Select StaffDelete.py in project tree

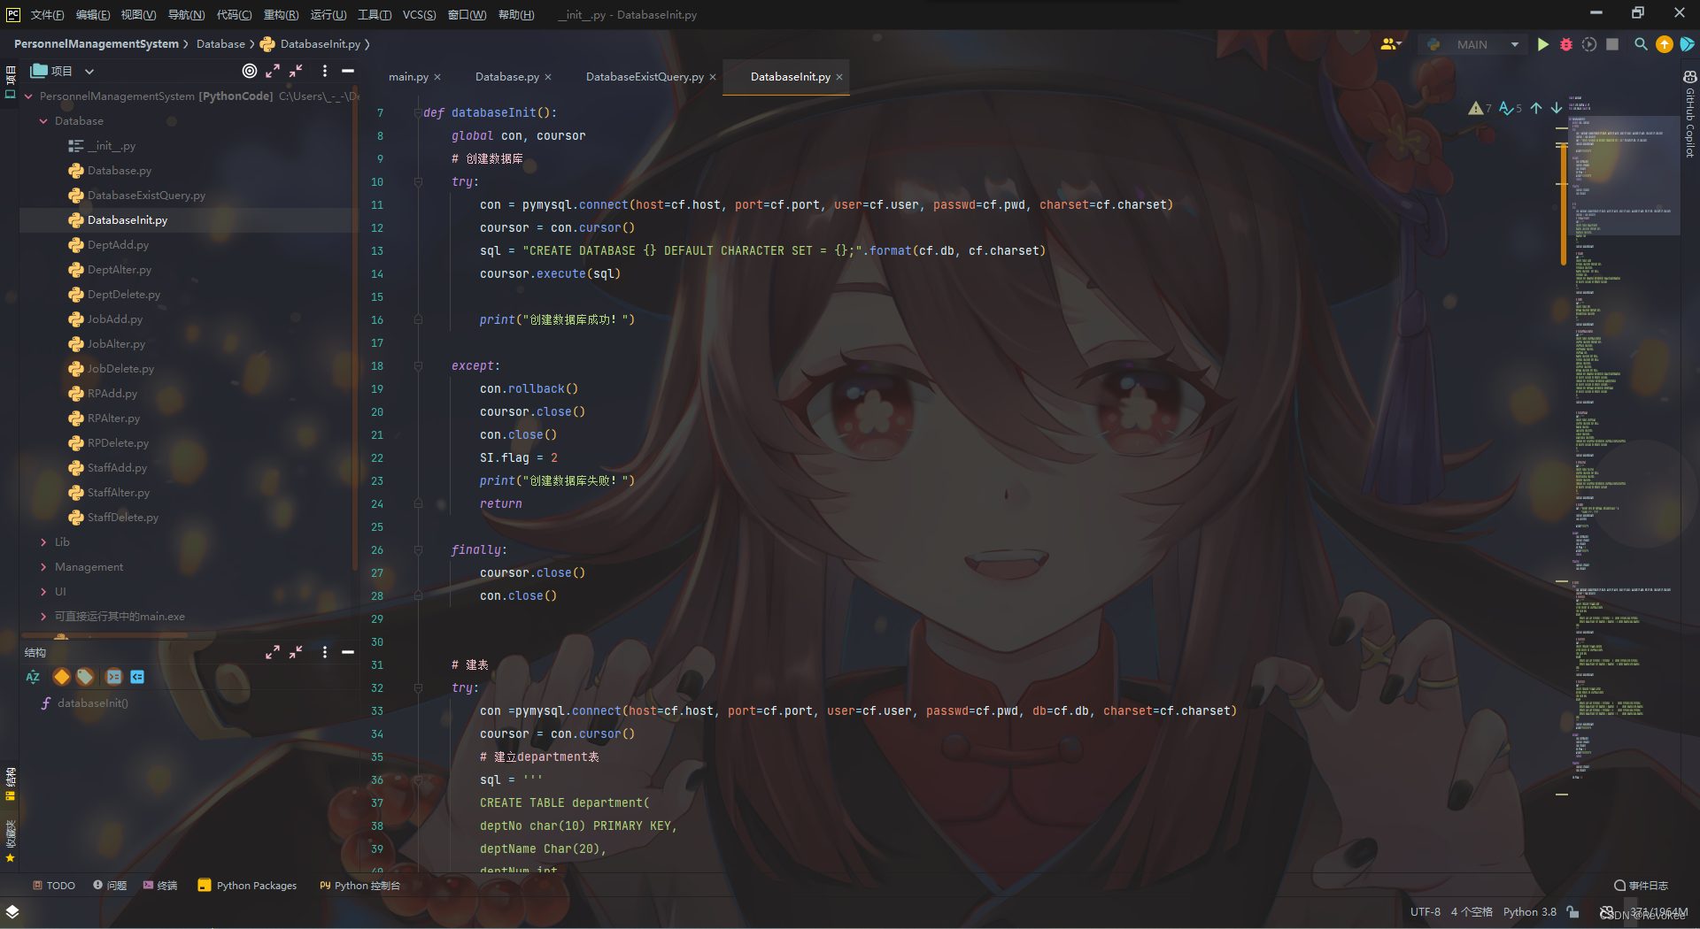[122, 518]
